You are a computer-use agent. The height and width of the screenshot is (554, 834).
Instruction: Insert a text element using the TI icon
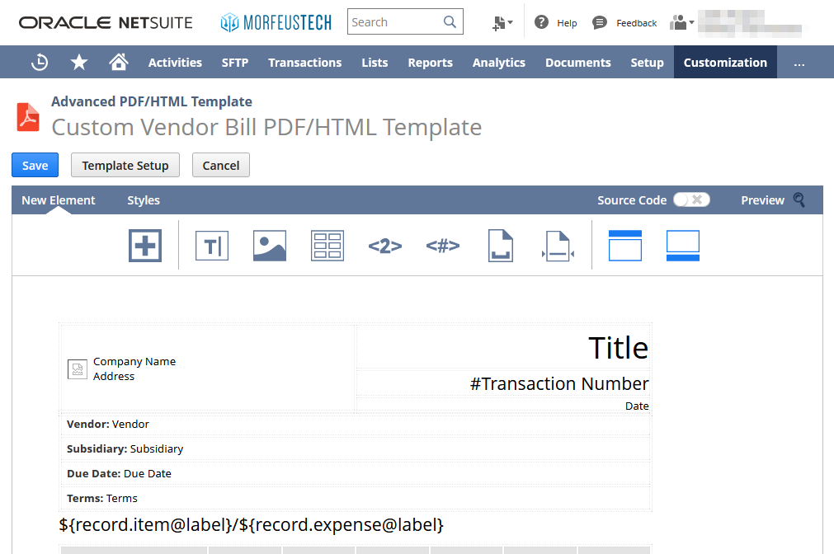point(212,245)
